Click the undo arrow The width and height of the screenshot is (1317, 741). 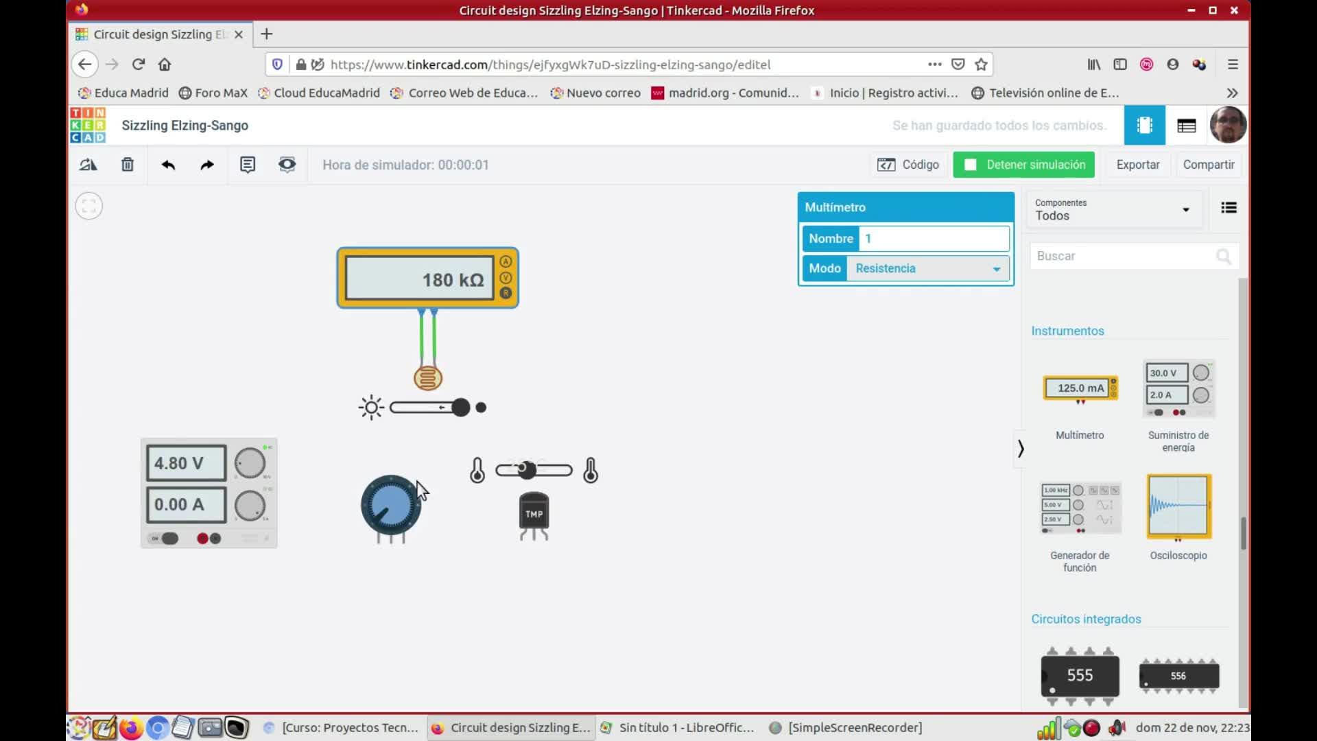coord(168,165)
